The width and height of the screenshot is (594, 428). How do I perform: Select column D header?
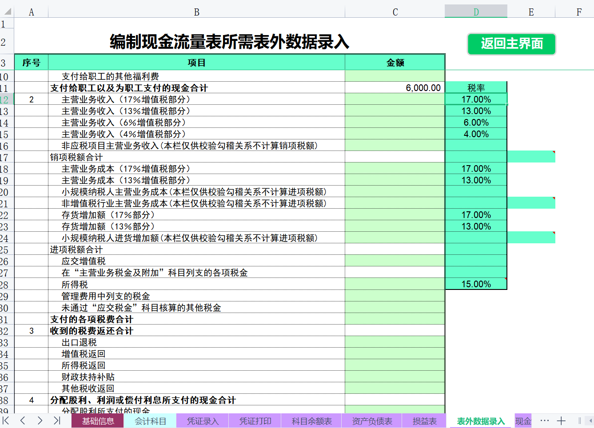click(x=476, y=12)
